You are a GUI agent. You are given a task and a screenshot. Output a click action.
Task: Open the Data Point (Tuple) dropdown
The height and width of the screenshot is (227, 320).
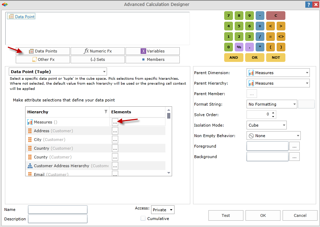(x=58, y=72)
